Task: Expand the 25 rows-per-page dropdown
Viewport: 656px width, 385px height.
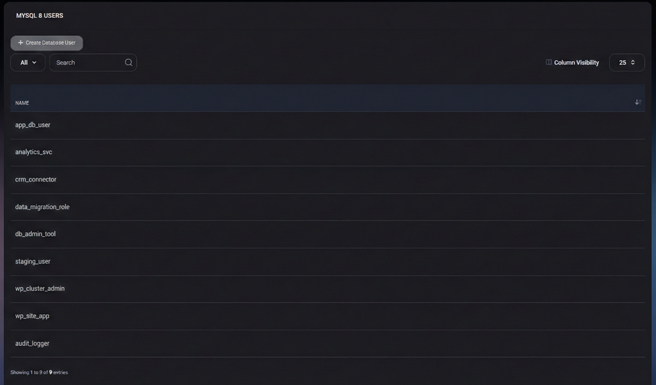Action: [626, 62]
